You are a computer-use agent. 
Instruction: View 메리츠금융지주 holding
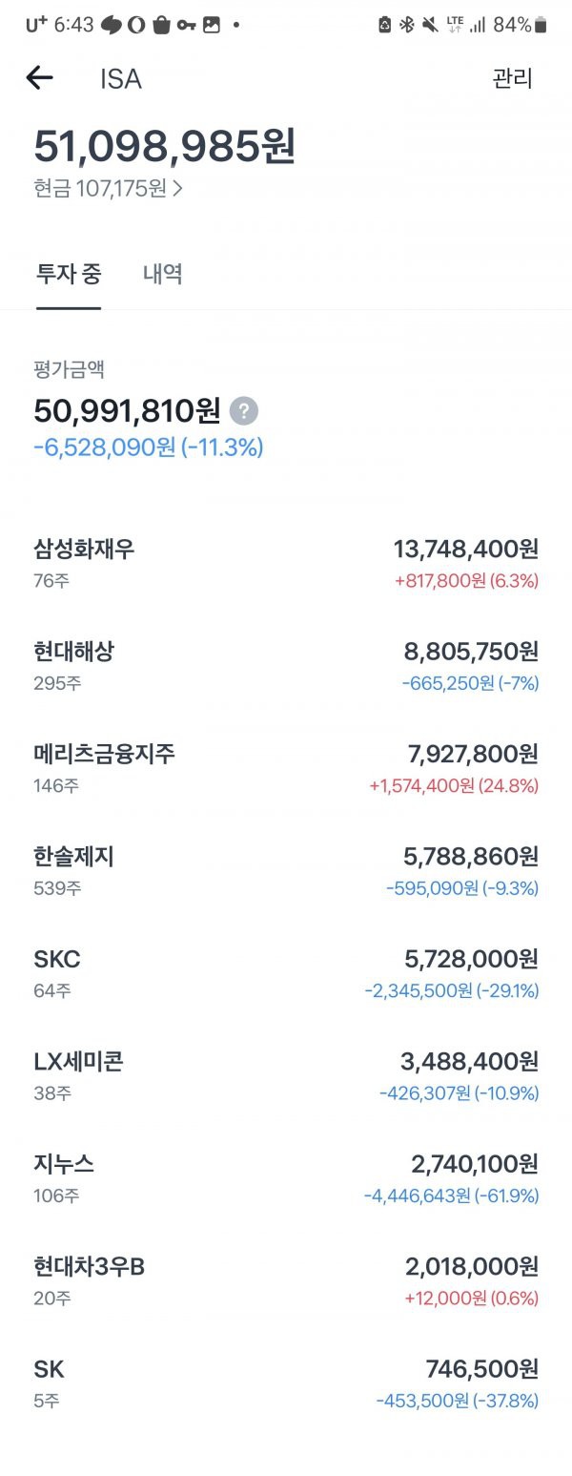286,768
